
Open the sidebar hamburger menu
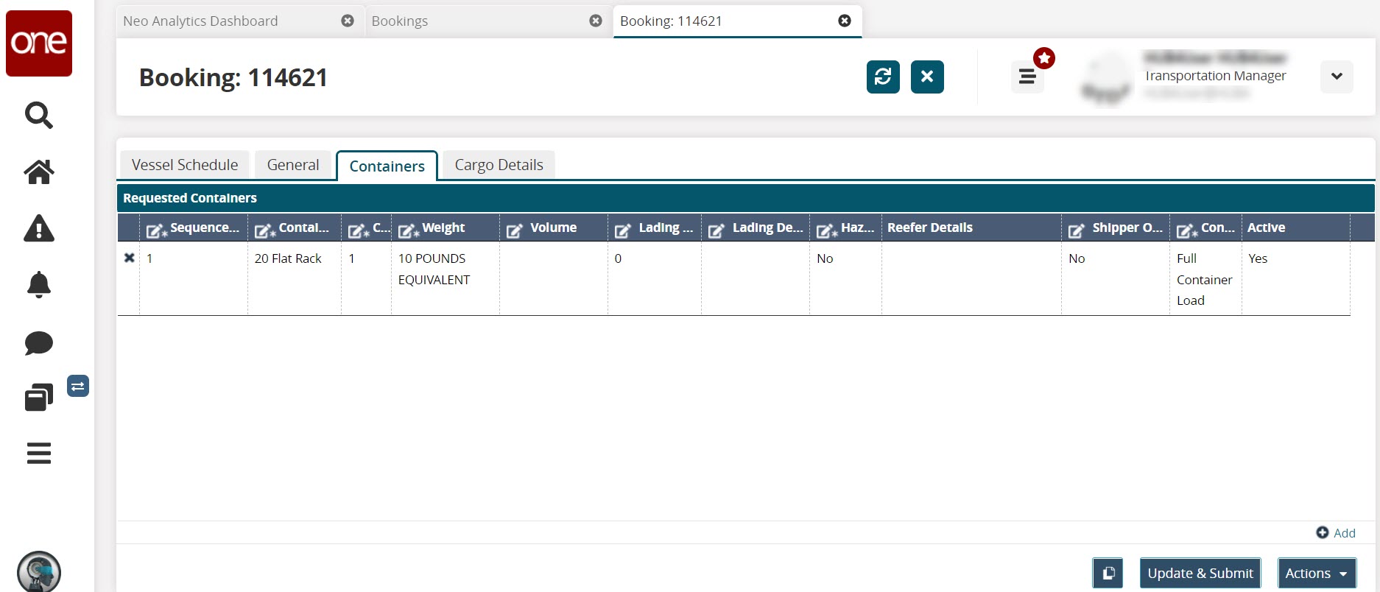tap(39, 453)
